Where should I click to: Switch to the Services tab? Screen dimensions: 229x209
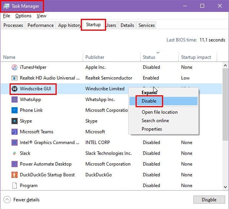[147, 25]
